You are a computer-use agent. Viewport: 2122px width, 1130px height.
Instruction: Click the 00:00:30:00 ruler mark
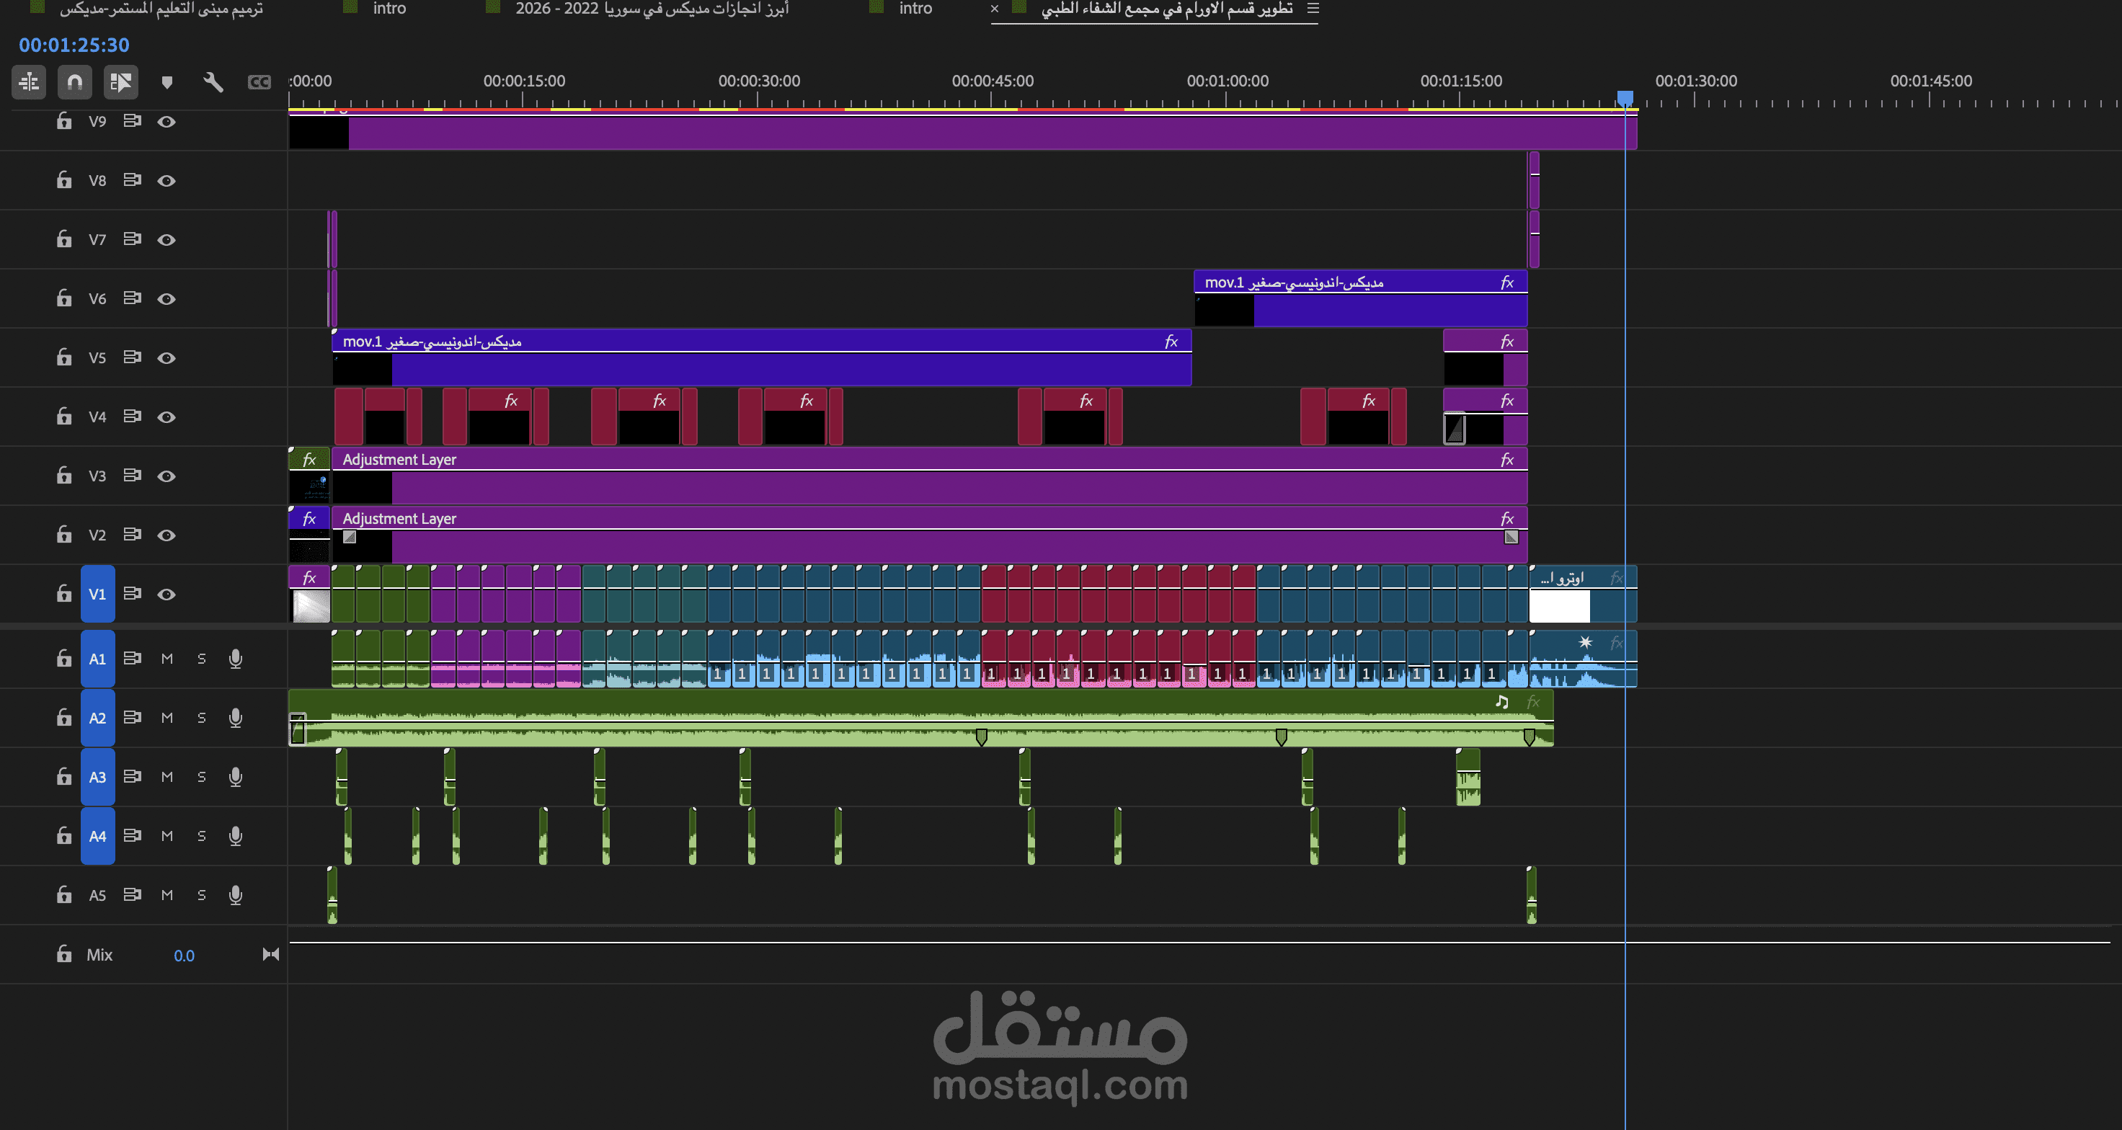point(759,81)
